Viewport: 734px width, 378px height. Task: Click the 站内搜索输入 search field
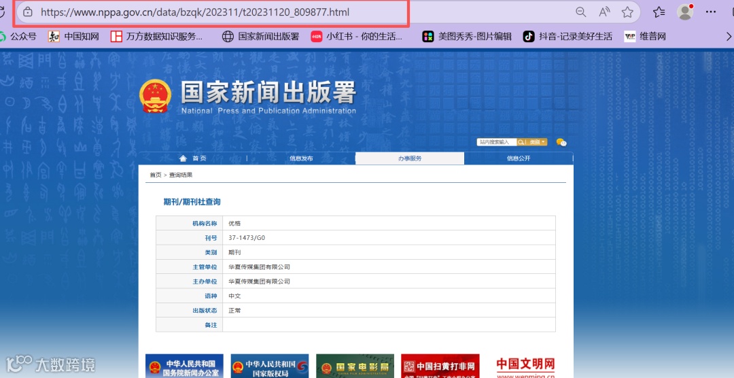pos(496,142)
